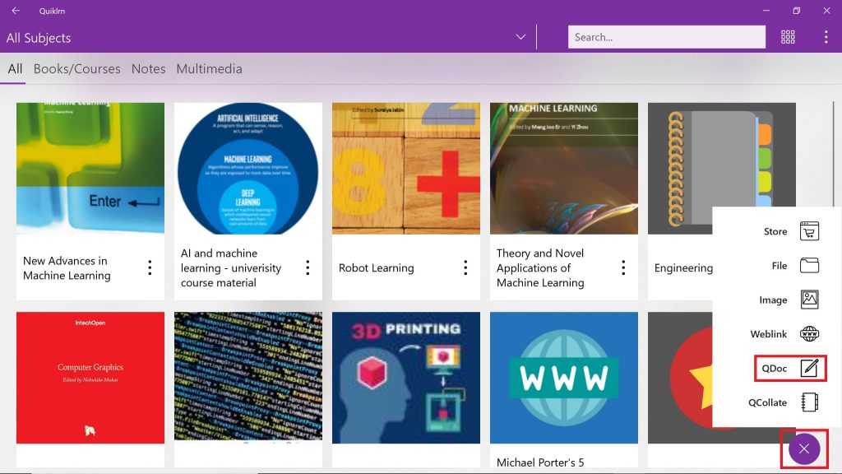842x474 pixels.
Task: Open options for Theory and Novel Applications card
Action: tap(623, 267)
